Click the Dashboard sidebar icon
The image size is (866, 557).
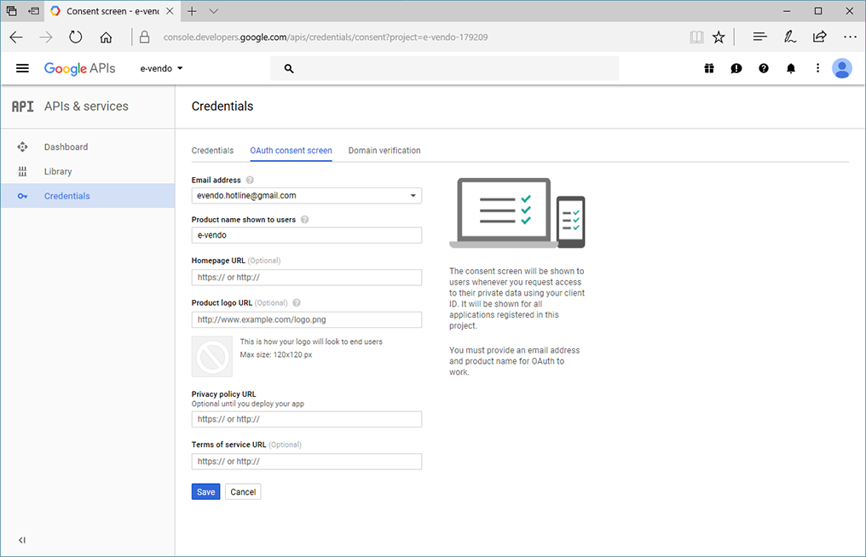click(22, 146)
